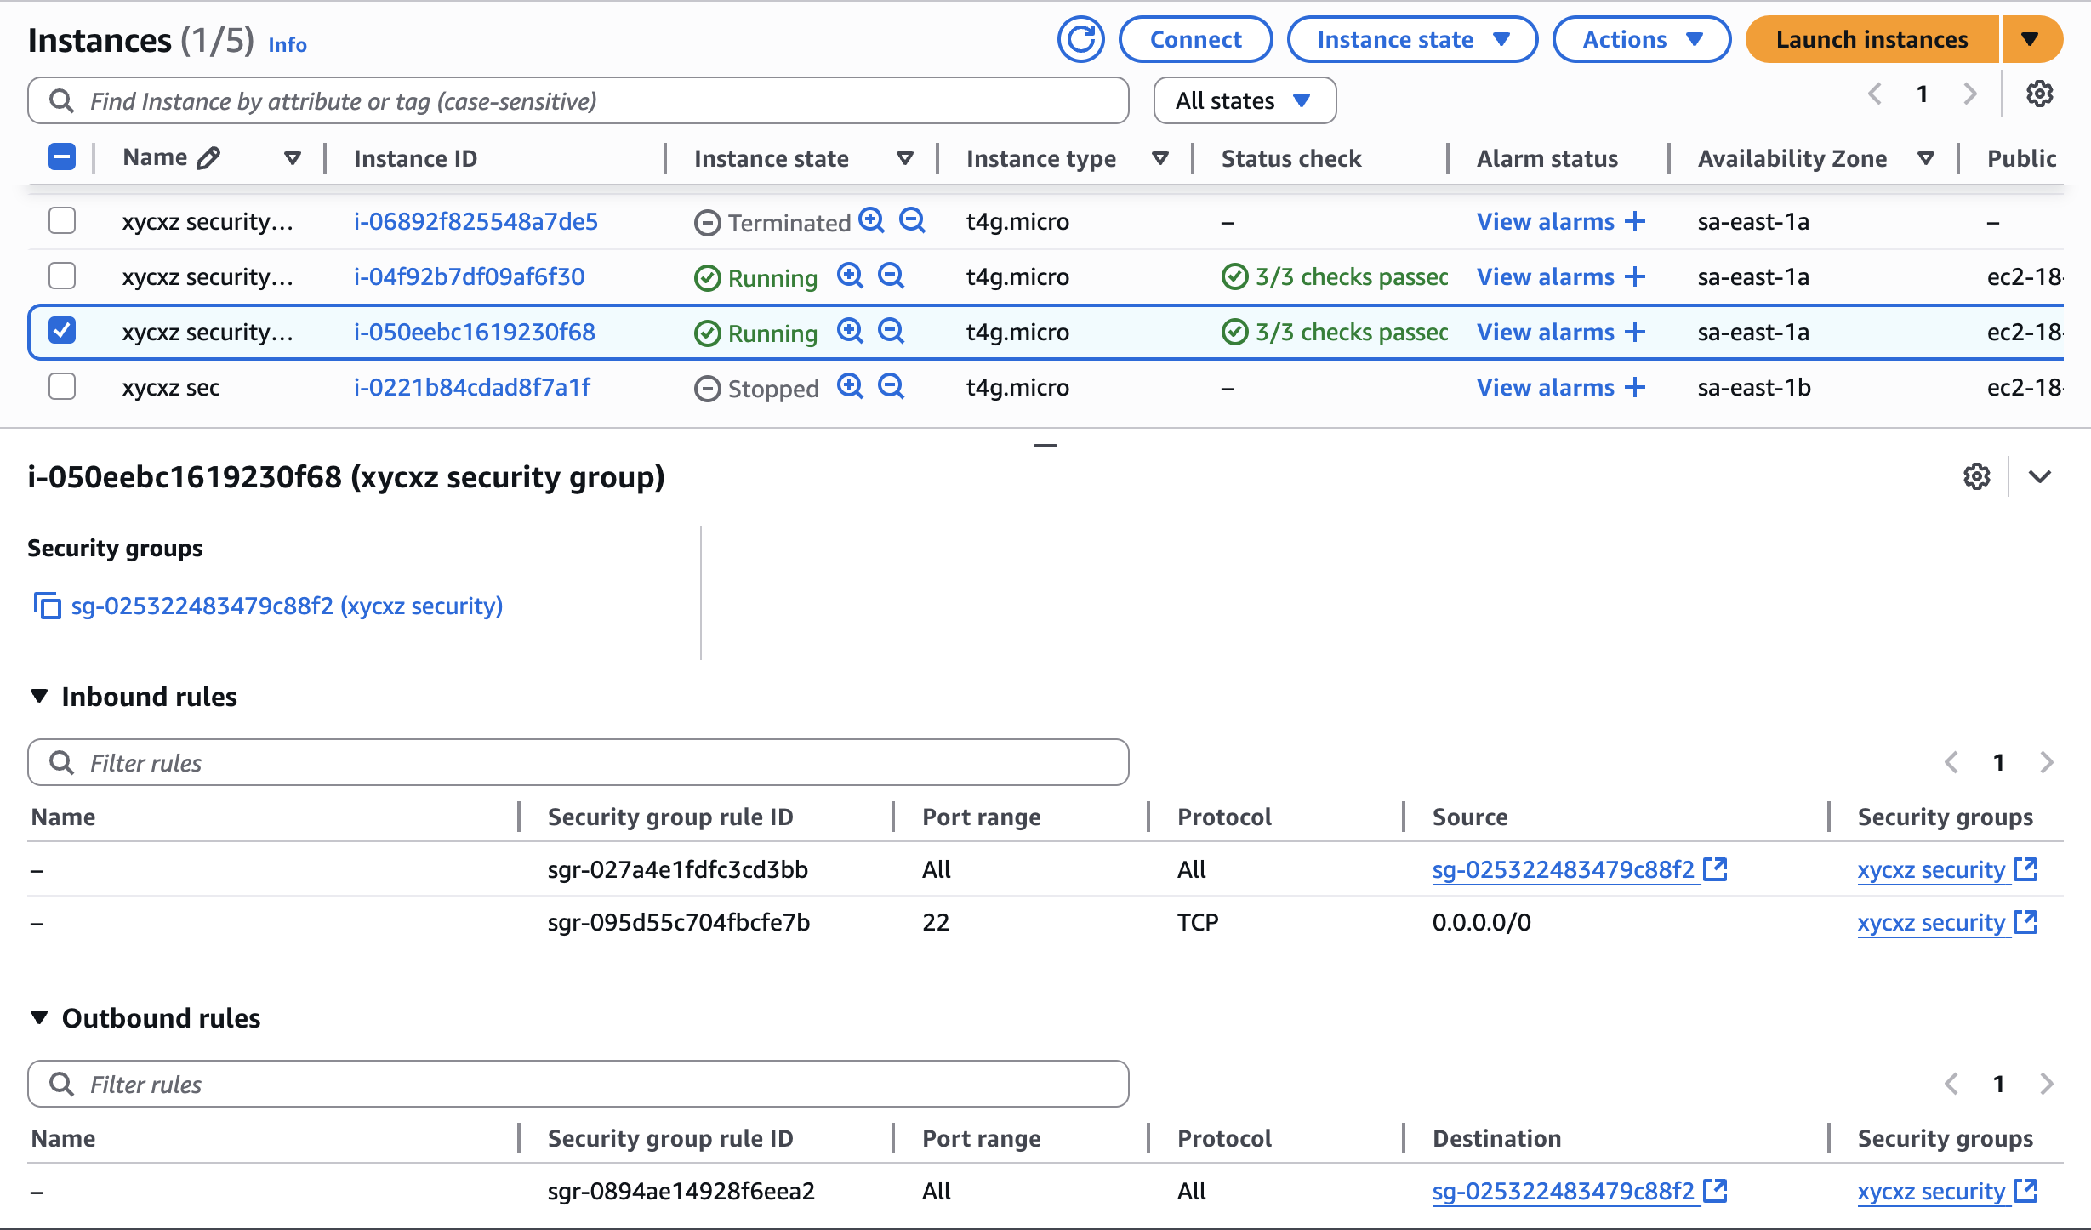Add alarm plus icon for sa-east-1b instance
The height and width of the screenshot is (1230, 2091).
pos(1634,387)
